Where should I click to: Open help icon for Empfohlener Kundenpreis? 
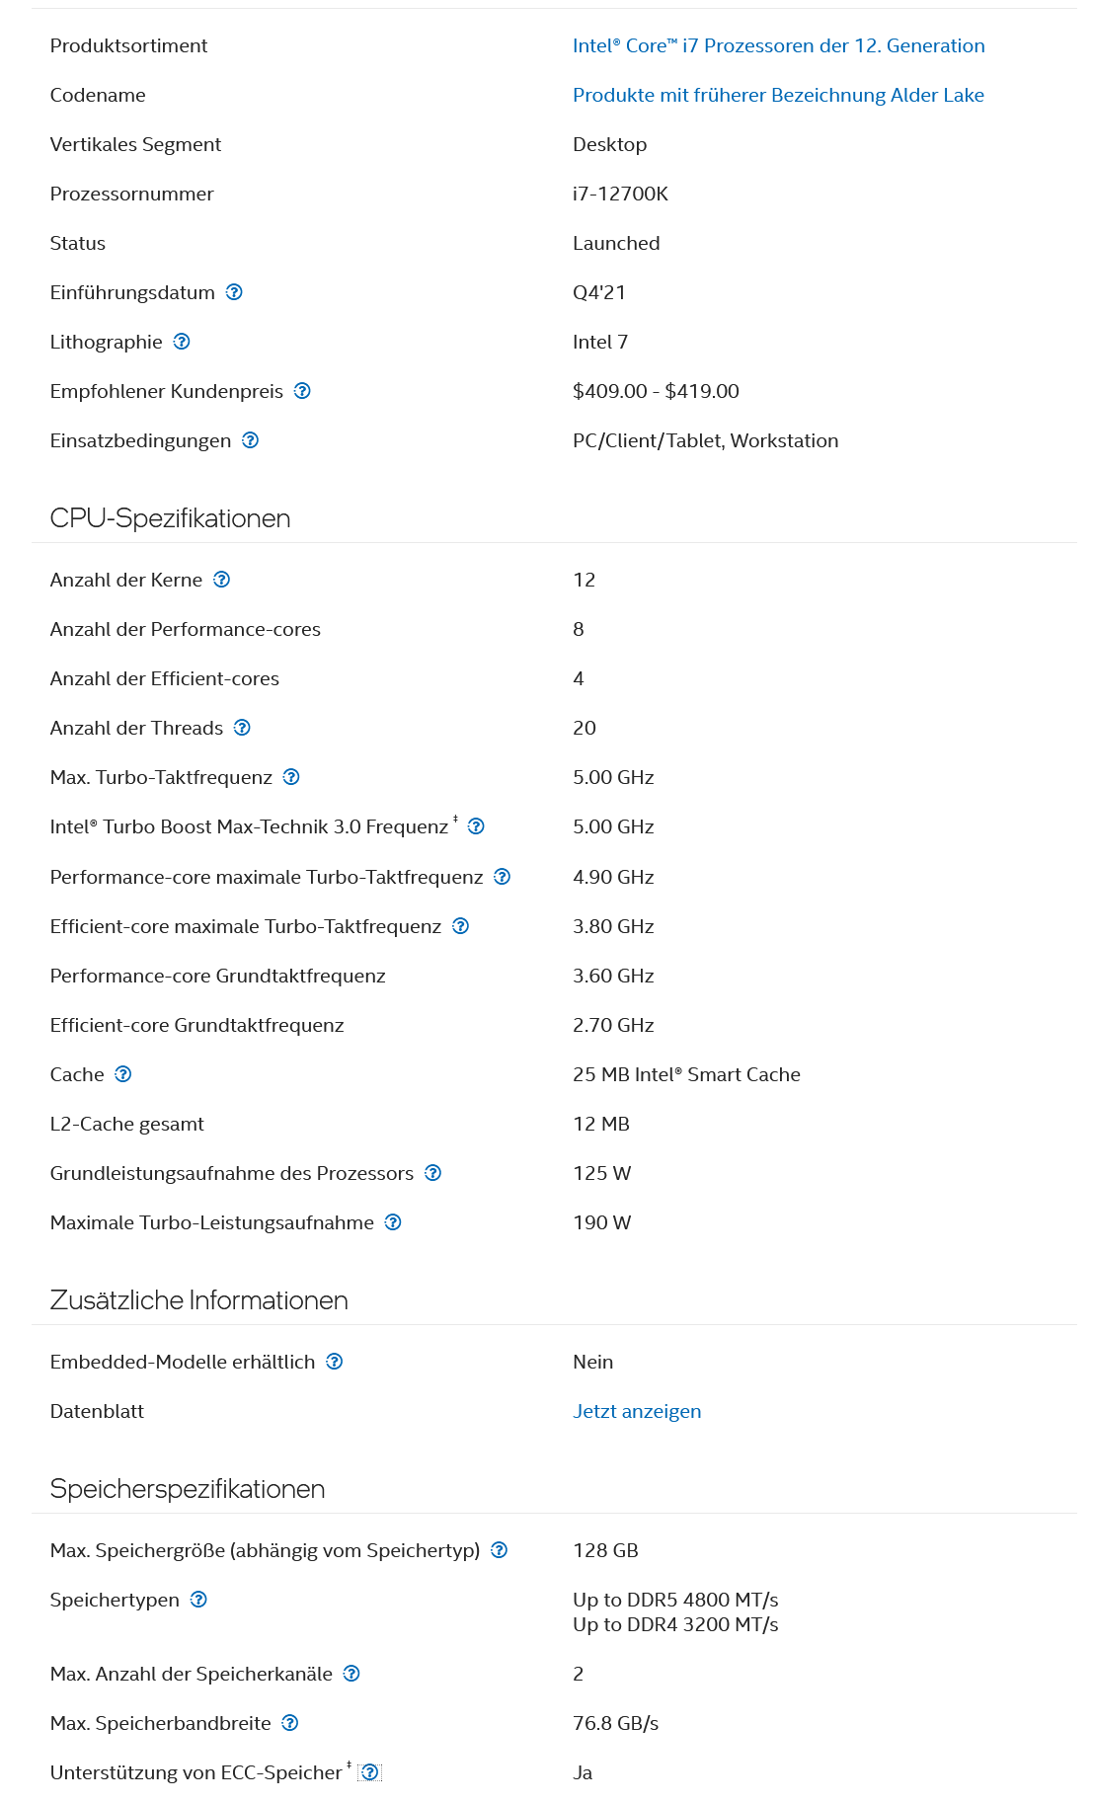point(302,391)
